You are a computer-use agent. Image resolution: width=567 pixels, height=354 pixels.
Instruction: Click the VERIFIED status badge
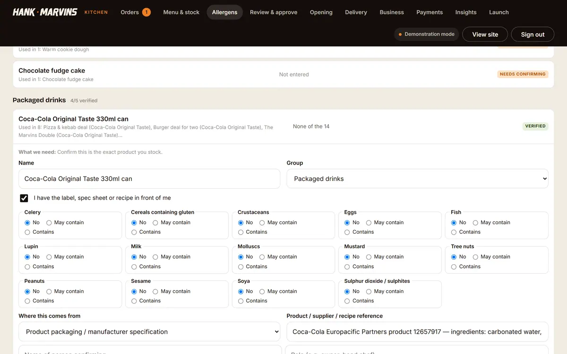[535, 126]
